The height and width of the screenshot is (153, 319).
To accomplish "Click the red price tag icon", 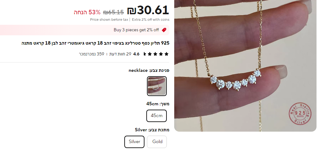I will [x=164, y=30].
